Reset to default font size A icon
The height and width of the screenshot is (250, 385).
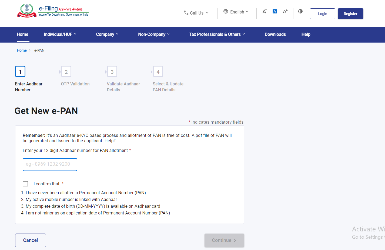(x=275, y=11)
